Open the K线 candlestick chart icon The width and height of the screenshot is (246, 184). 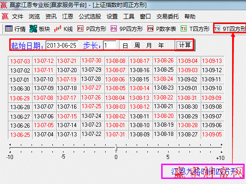[57, 29]
